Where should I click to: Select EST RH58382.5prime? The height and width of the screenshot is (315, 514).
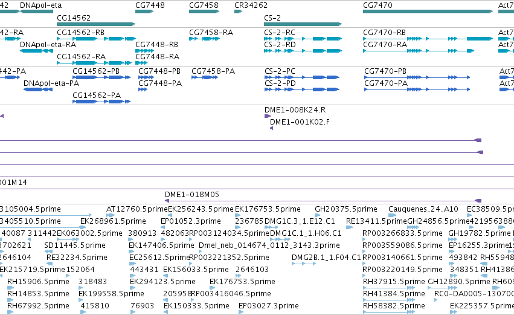tap(394, 305)
